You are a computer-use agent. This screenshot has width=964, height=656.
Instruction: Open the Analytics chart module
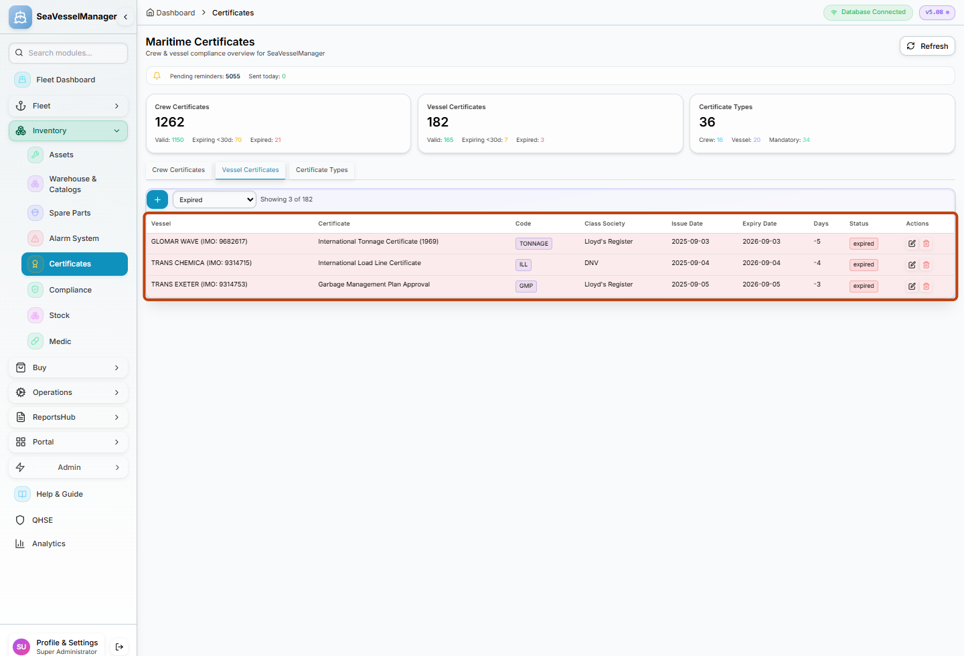tap(68, 544)
